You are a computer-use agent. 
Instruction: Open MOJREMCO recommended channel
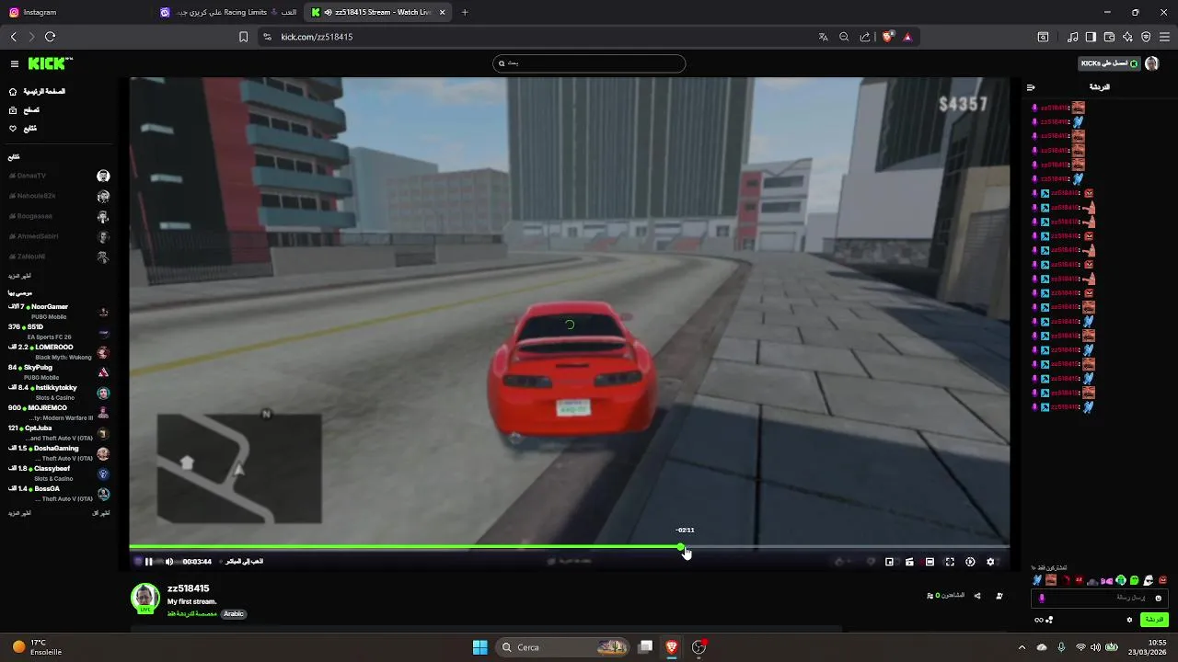click(59, 412)
